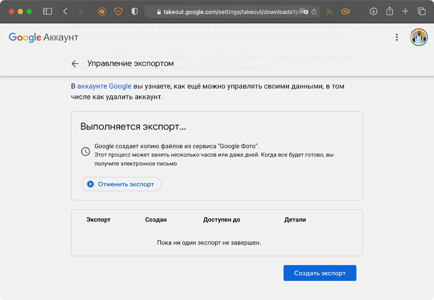Show Safari downloads list
The image size is (434, 300).
coord(373,11)
